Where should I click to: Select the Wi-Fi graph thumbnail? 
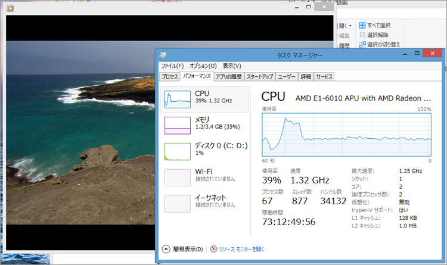(178, 177)
